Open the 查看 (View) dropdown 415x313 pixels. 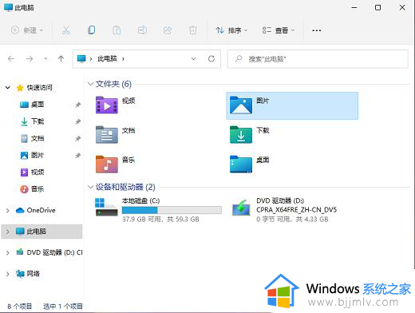(279, 30)
